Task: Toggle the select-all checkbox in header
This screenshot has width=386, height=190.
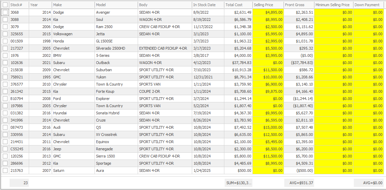Action: click(5, 5)
